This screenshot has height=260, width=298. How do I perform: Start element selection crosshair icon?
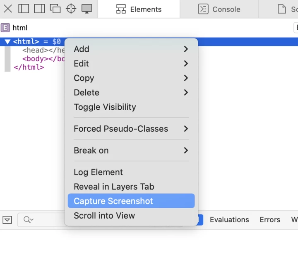point(71,9)
